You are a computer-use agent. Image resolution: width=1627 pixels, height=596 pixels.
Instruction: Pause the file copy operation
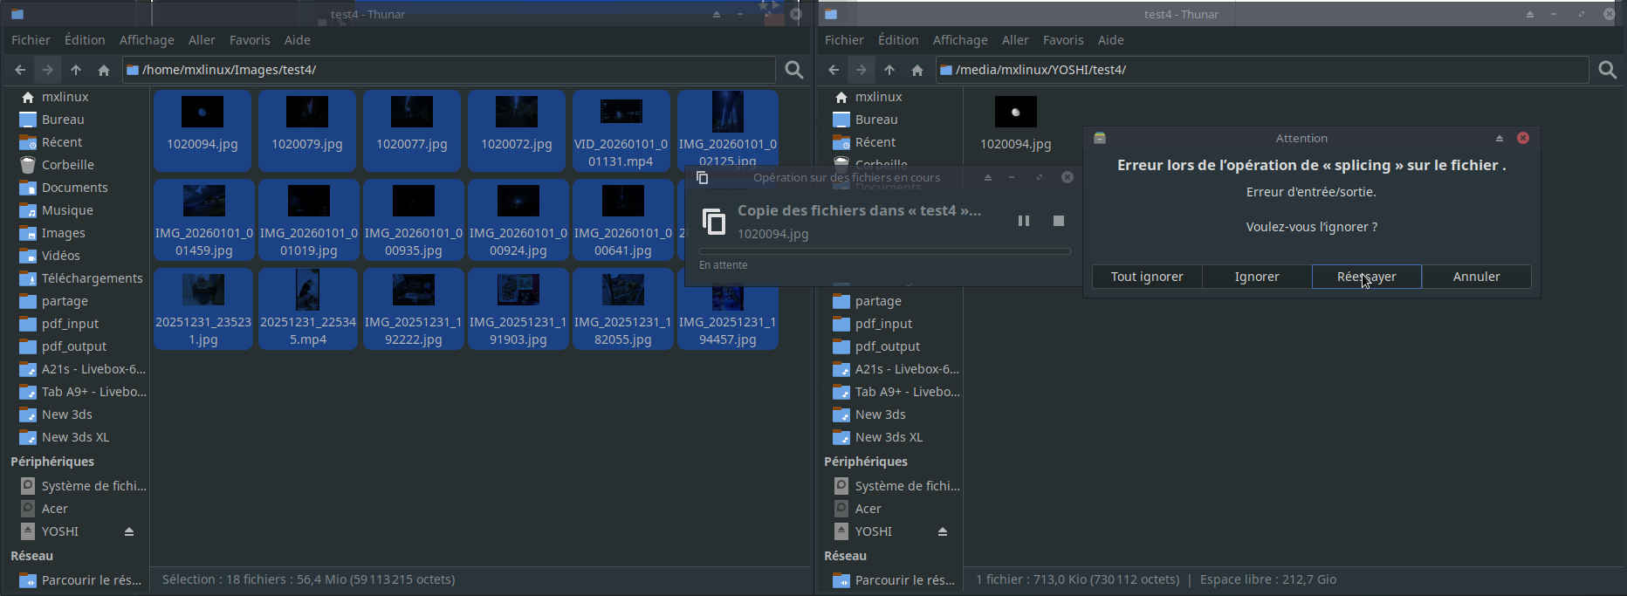[x=1024, y=222]
